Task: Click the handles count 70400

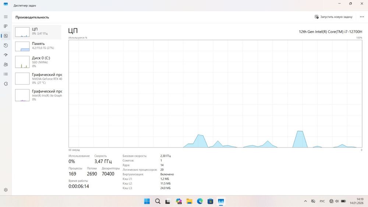Action: [108, 174]
